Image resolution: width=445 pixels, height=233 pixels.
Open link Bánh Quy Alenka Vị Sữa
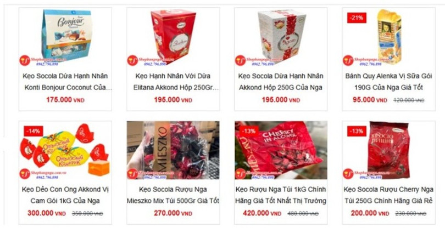click(x=388, y=82)
